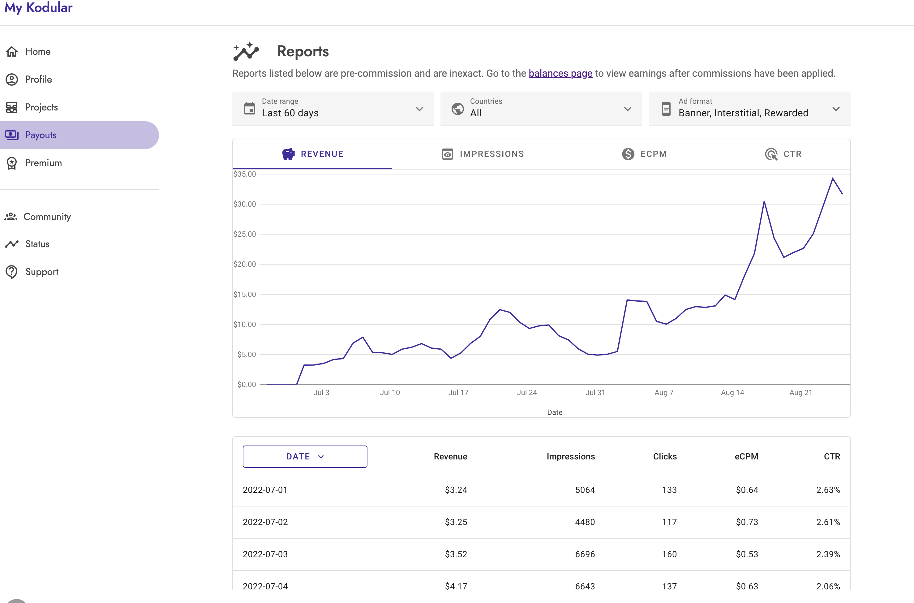914x603 pixels.
Task: Click the Projects sidebar icon
Action: pos(12,107)
